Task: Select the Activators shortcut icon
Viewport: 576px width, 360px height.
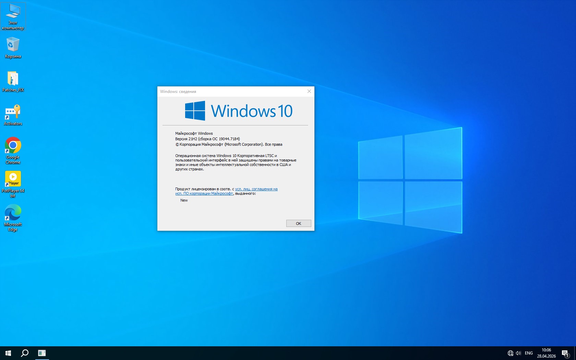Action: (13, 115)
